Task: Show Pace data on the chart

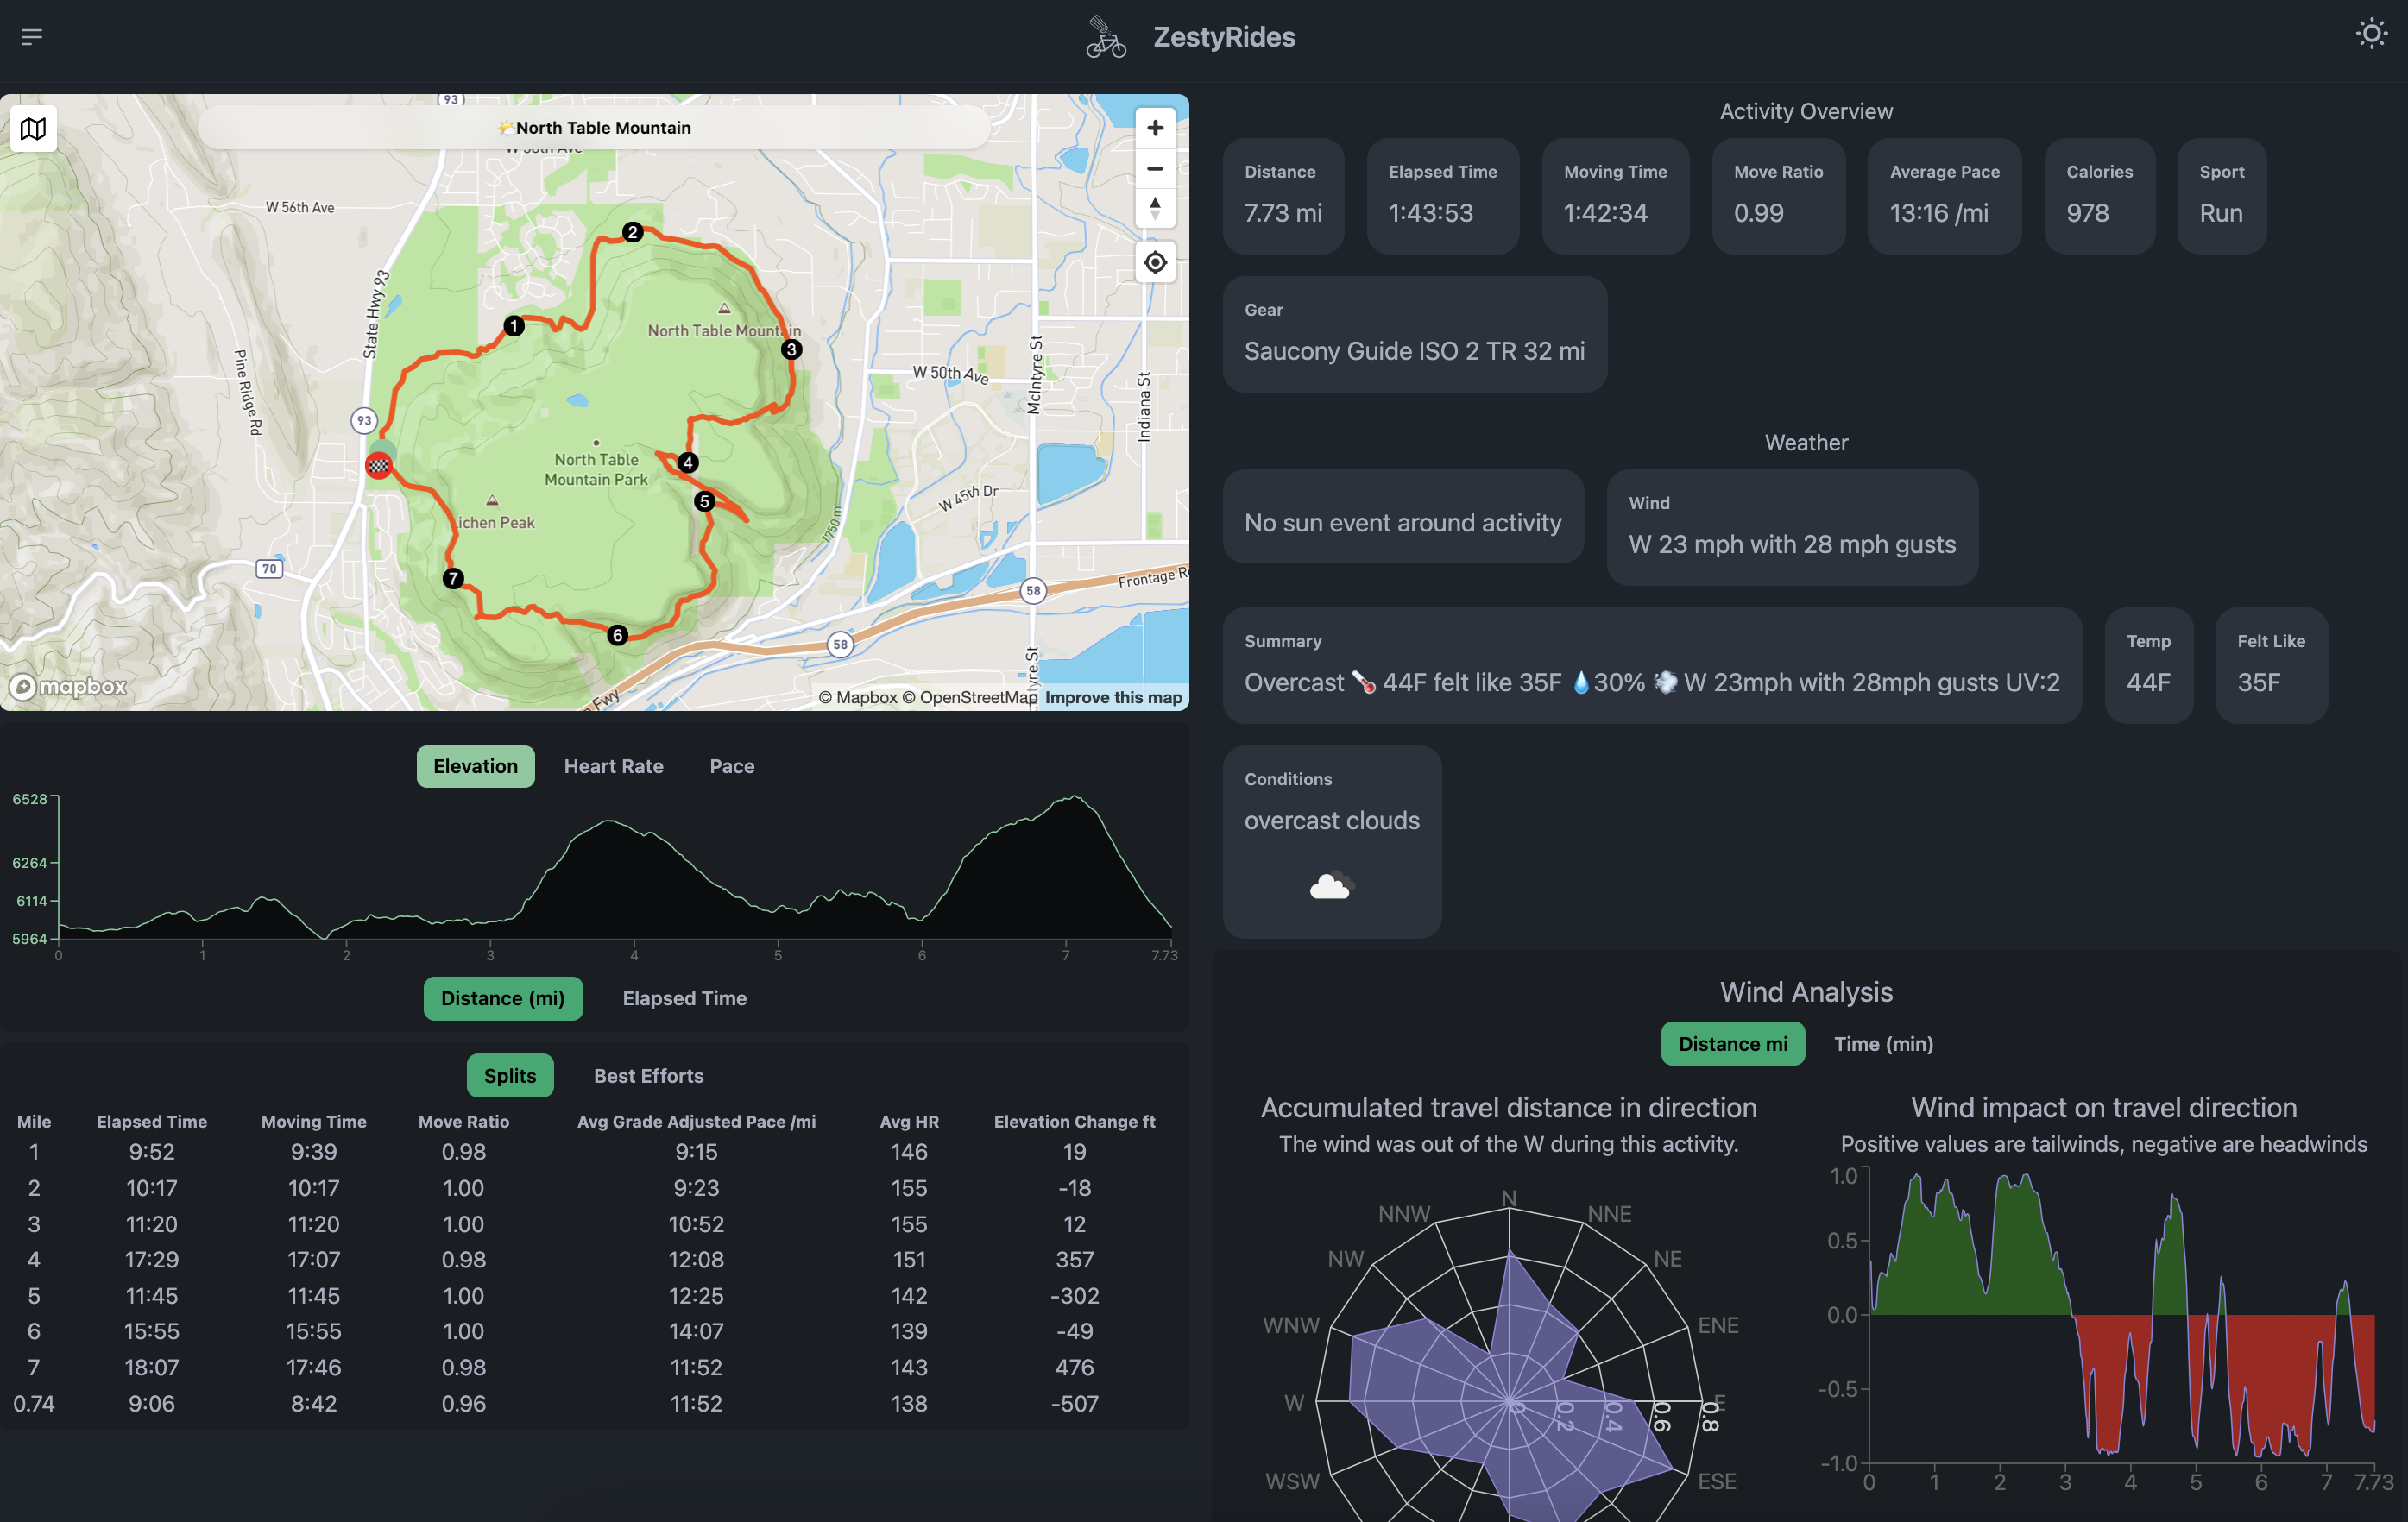Action: pos(731,766)
